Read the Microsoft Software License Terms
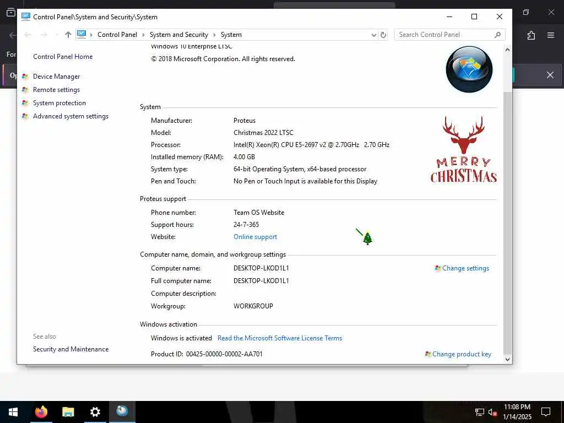The height and width of the screenshot is (423, 564). pos(280,338)
